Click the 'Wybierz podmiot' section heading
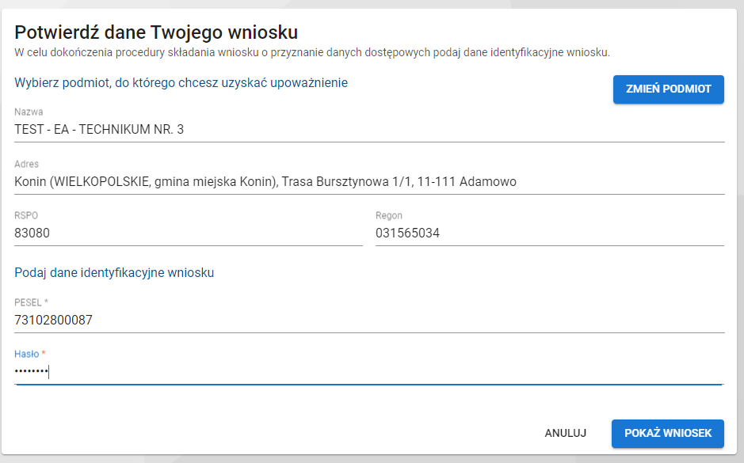 181,82
